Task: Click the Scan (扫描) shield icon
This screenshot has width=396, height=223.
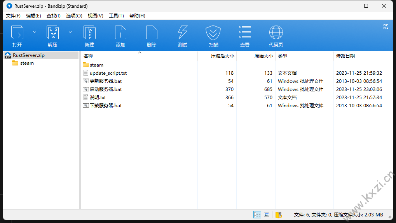Action: (213, 33)
